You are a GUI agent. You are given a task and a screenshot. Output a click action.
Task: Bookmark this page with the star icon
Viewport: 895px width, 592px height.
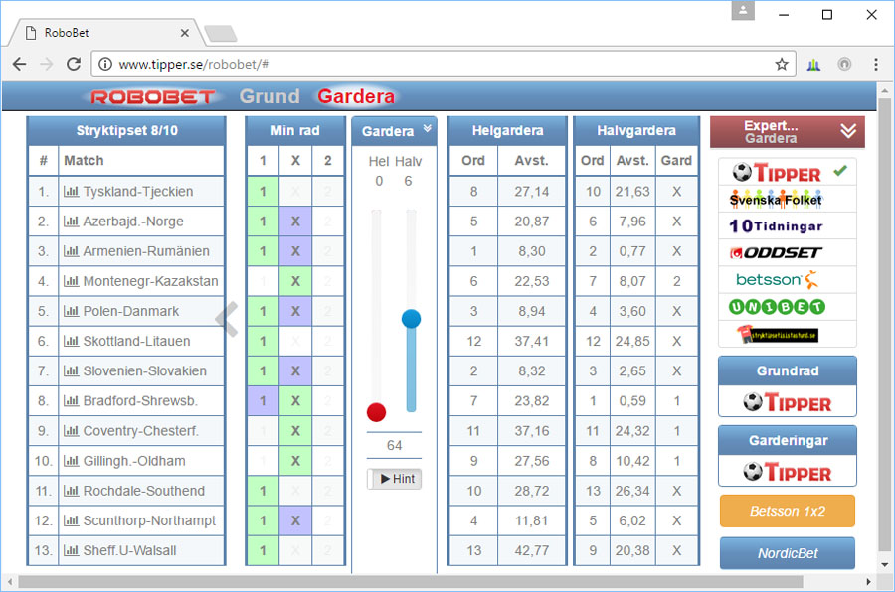tap(782, 64)
